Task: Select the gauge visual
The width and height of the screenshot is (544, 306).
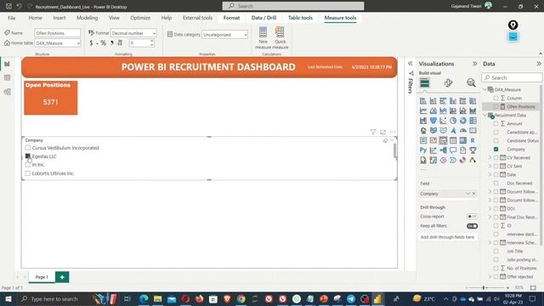Action: (463, 131)
